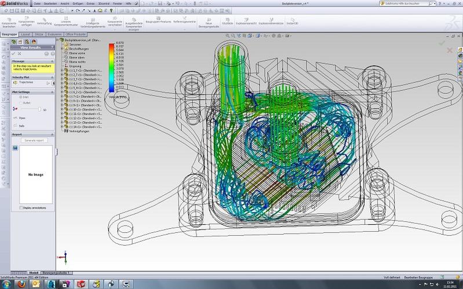Select the Outlet radio button

click(x=21, y=103)
